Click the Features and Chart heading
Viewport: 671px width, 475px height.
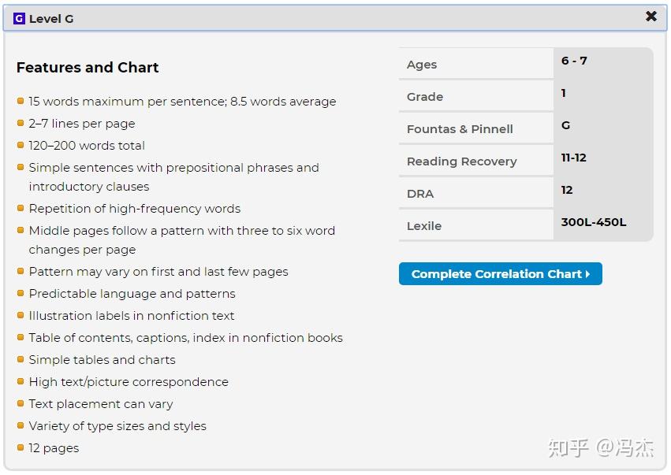click(x=88, y=68)
